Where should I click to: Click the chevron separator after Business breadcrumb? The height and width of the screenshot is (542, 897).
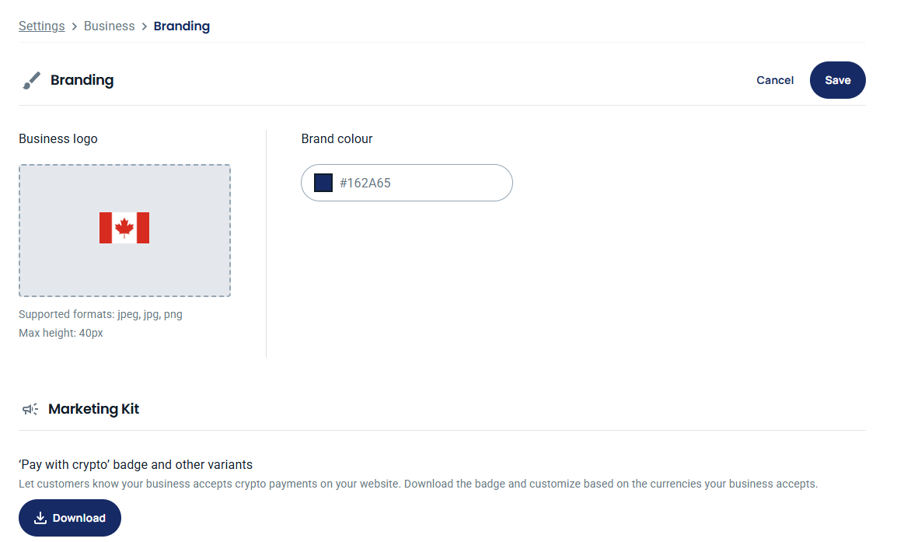click(145, 26)
